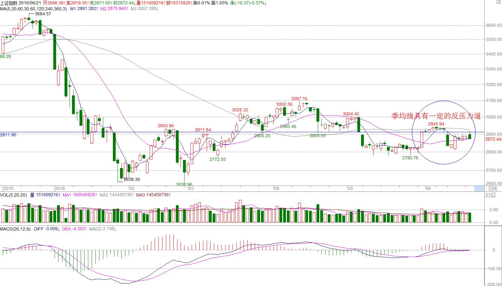Click the 2911.84 high label
This screenshot has width=502, height=286.
pyautogui.click(x=203, y=130)
